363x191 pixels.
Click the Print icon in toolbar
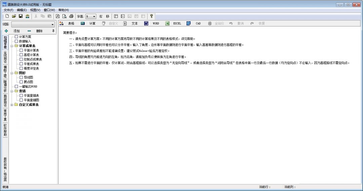(71, 16)
